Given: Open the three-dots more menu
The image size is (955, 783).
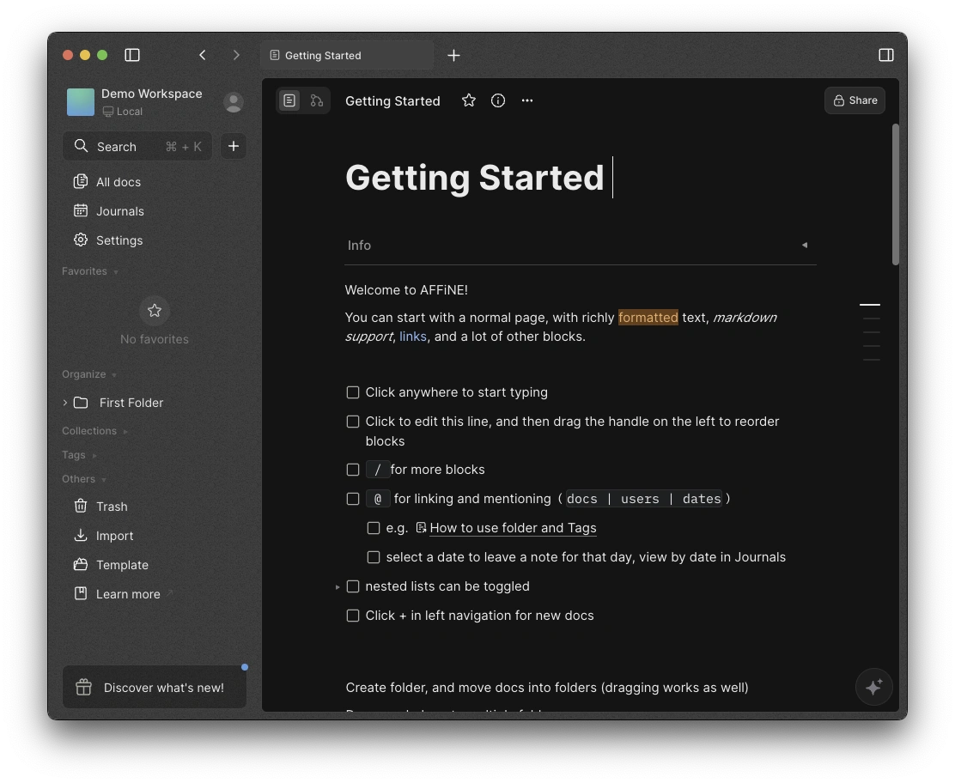Looking at the screenshot, I should click(527, 100).
